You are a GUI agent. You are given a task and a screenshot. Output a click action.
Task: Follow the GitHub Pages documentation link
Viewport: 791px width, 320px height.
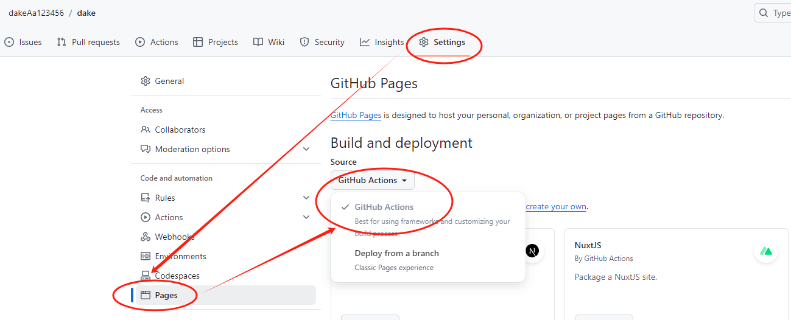(356, 115)
